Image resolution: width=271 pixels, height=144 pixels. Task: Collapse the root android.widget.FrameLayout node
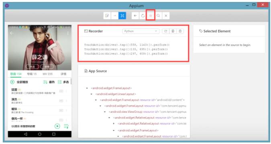tap(87, 88)
